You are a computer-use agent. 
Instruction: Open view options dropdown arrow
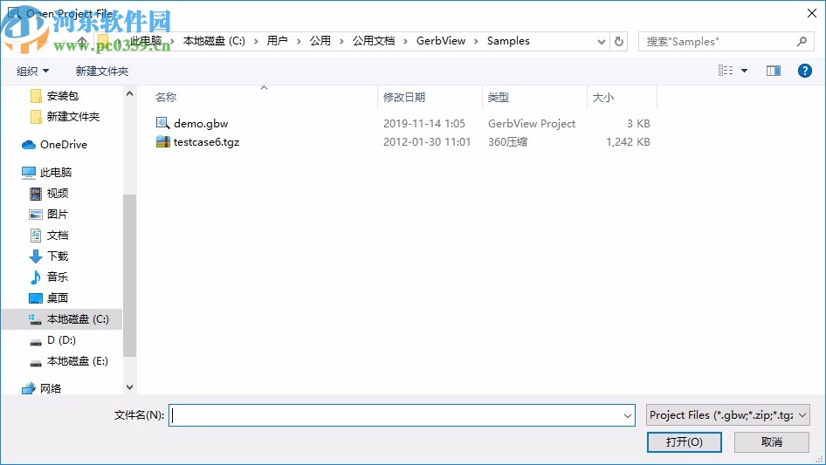click(x=744, y=71)
